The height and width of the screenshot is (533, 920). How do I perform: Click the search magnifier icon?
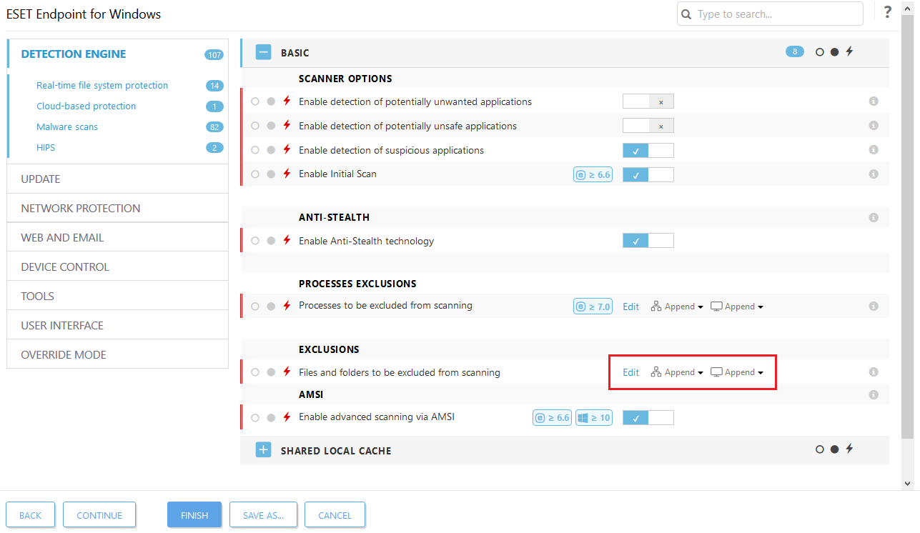tap(686, 14)
